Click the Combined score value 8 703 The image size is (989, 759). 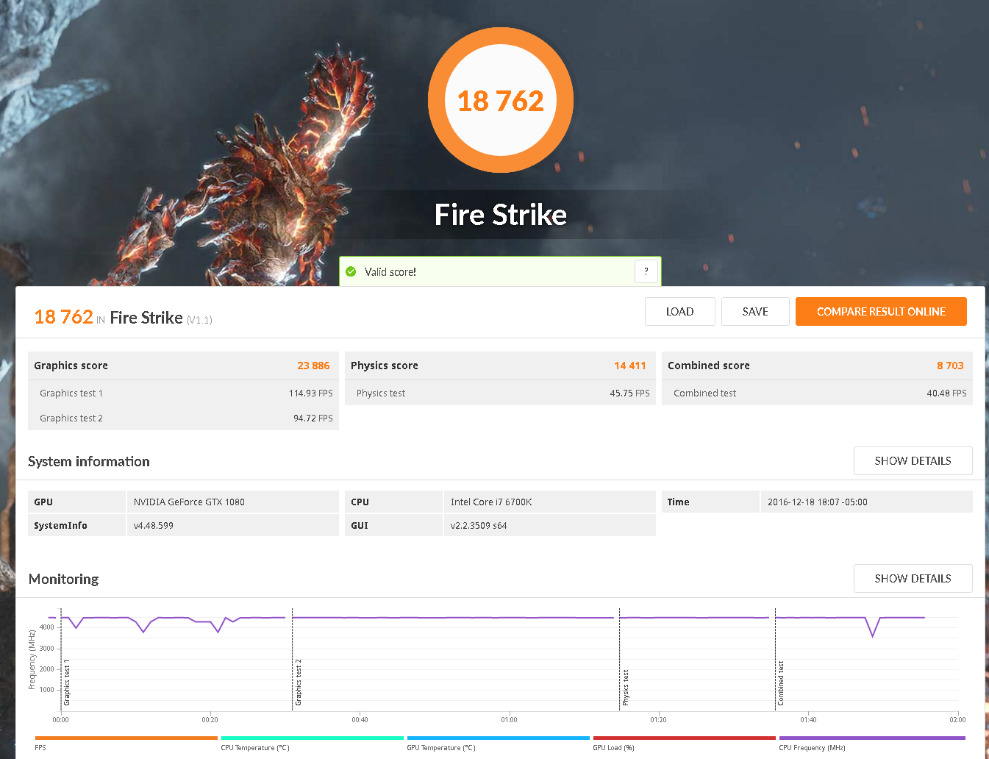pos(950,366)
